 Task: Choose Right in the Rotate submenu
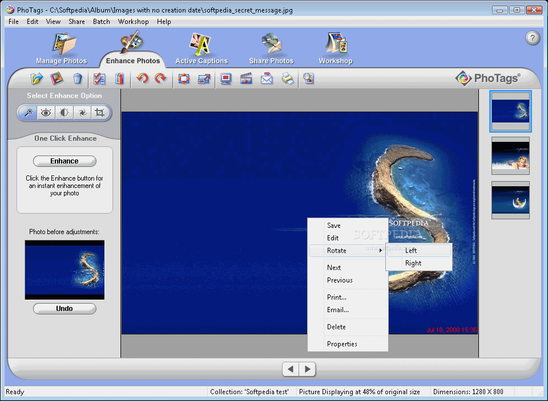point(418,263)
